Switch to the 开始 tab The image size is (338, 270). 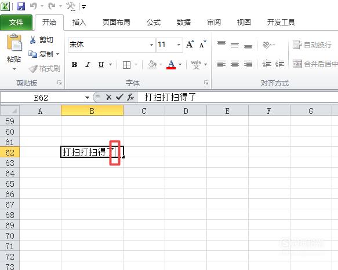click(x=49, y=22)
